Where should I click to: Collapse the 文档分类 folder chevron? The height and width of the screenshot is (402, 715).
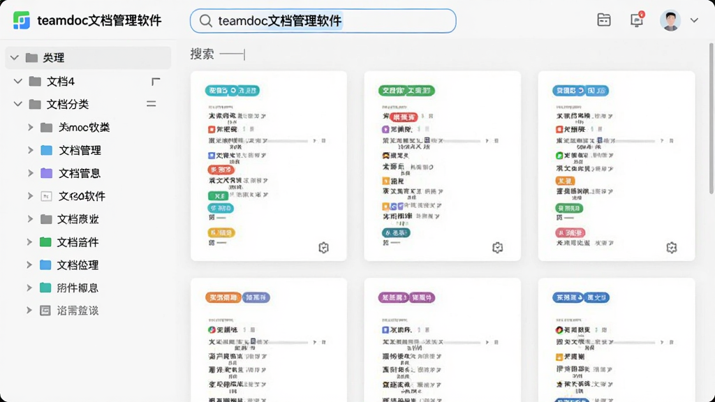pos(17,104)
